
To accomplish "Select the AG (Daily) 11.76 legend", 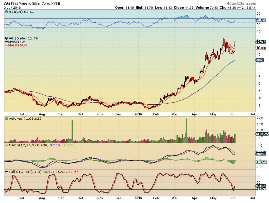I will click(23, 38).
